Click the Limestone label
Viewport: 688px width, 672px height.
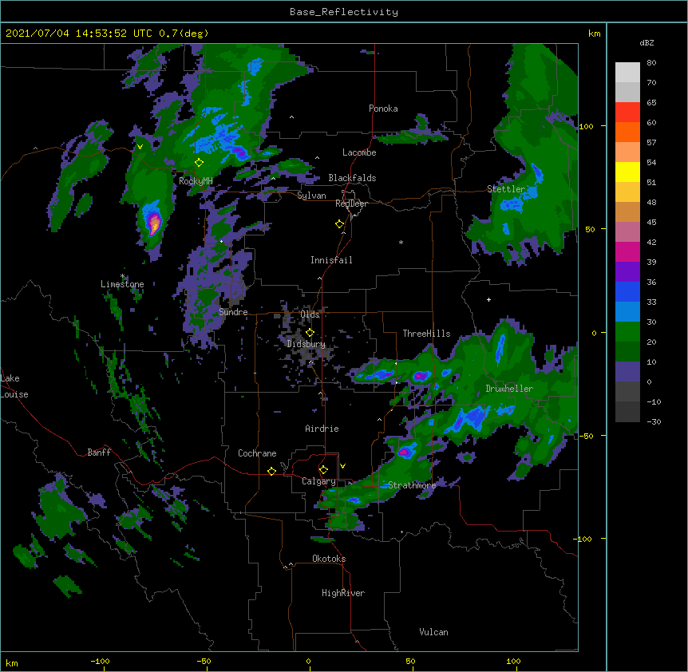pos(122,284)
